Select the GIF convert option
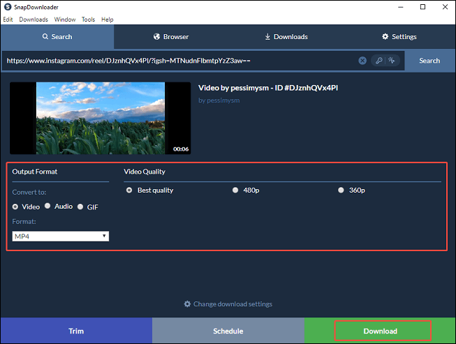The height and width of the screenshot is (344, 456). pos(80,207)
